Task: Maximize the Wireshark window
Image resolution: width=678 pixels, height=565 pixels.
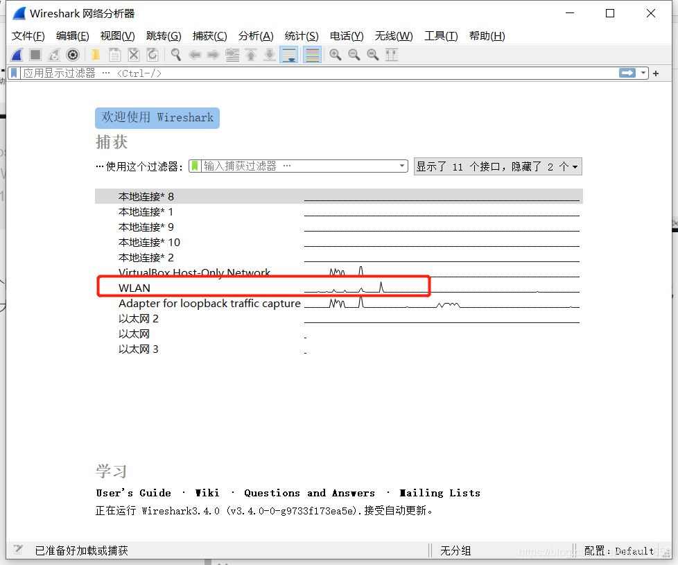Action: [609, 13]
